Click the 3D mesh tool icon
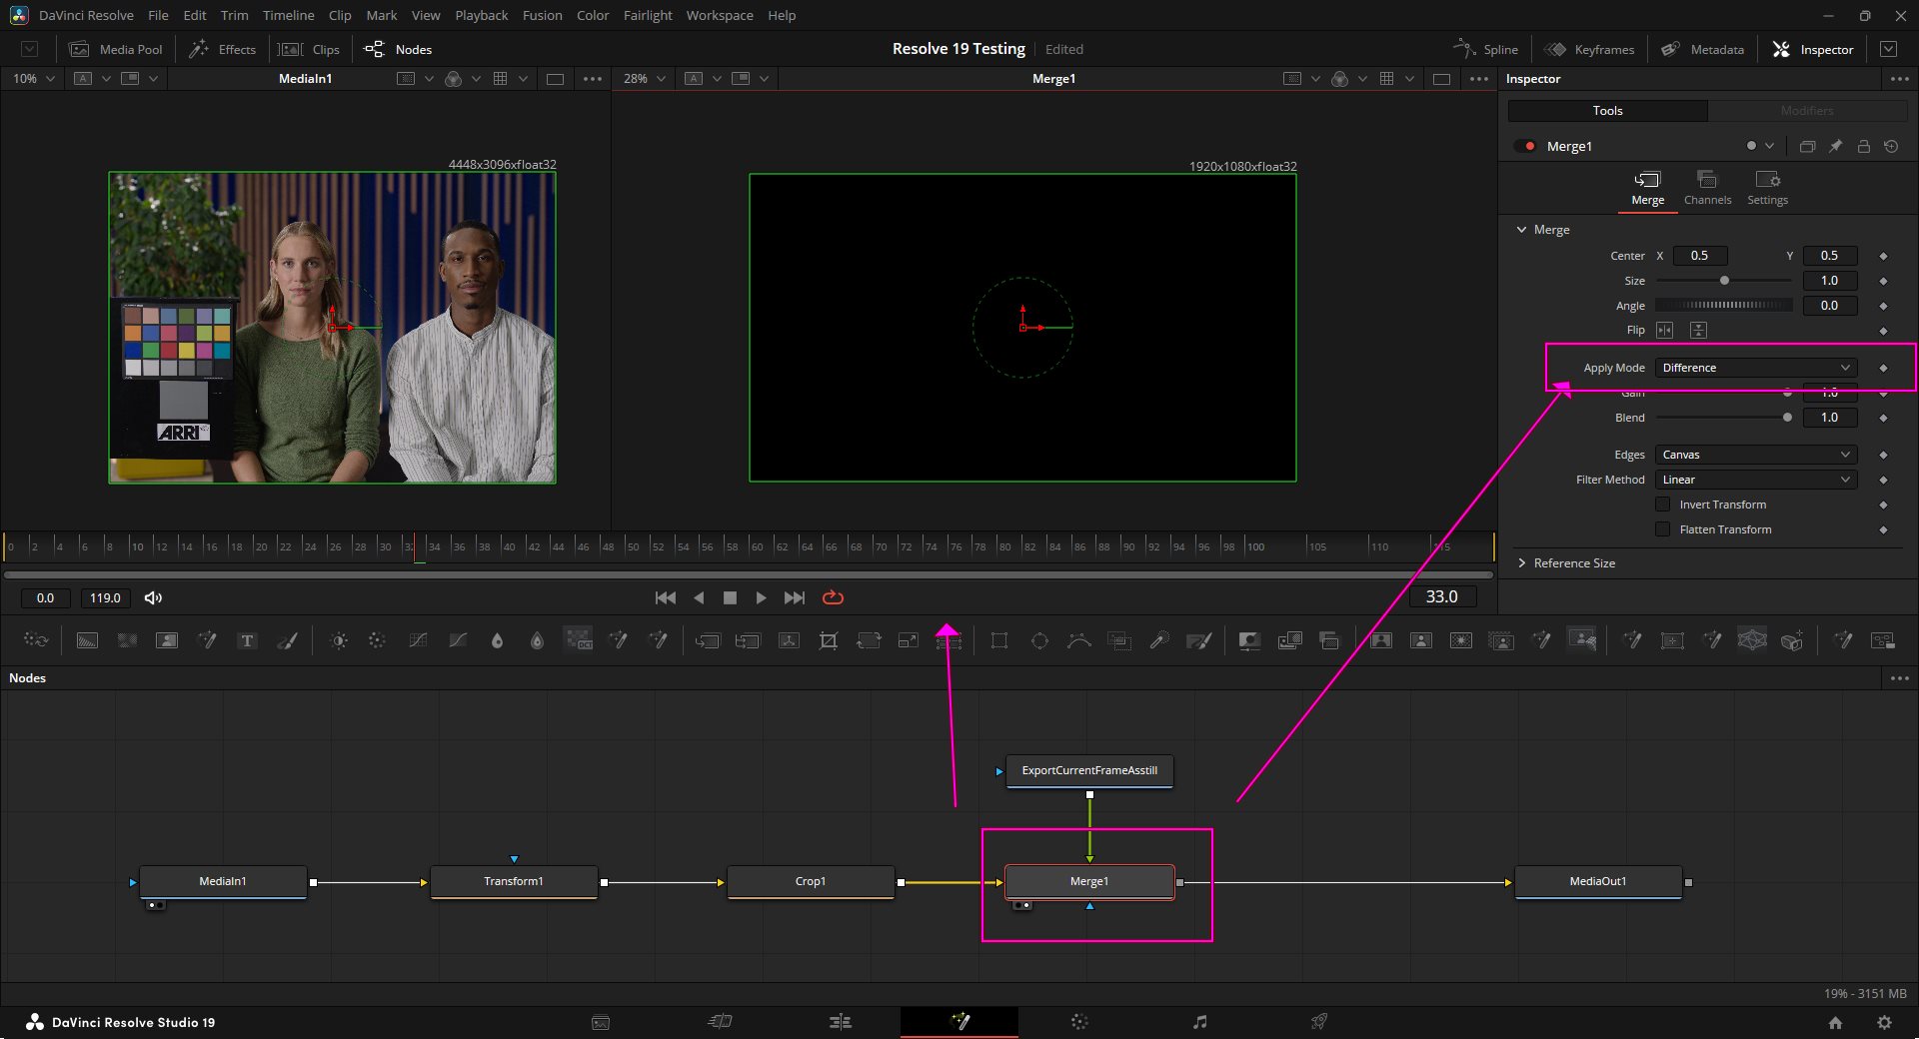 click(x=1752, y=639)
